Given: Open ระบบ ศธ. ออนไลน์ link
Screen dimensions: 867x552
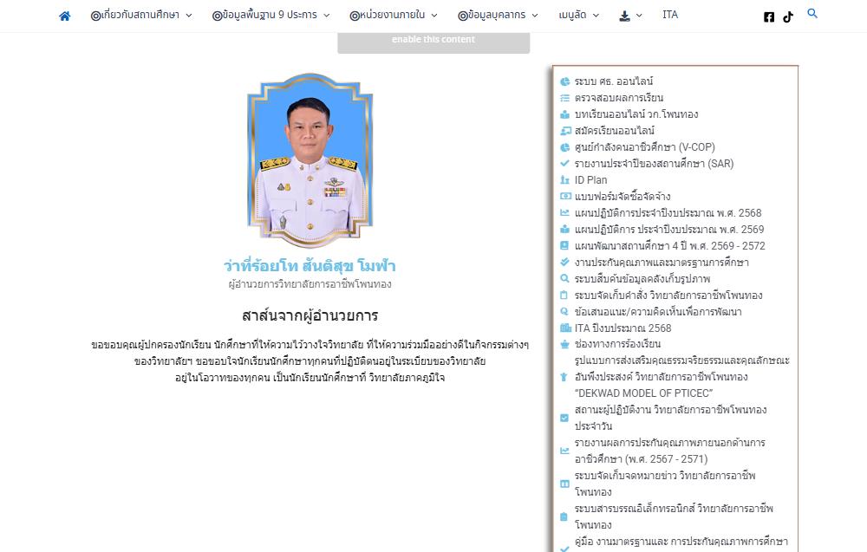Looking at the screenshot, I should 614,81.
